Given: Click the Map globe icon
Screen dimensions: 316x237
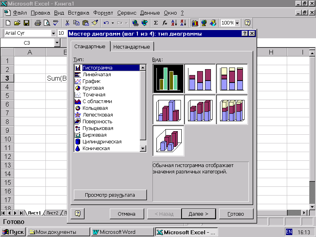Looking at the screenshot, I should coord(204,23).
